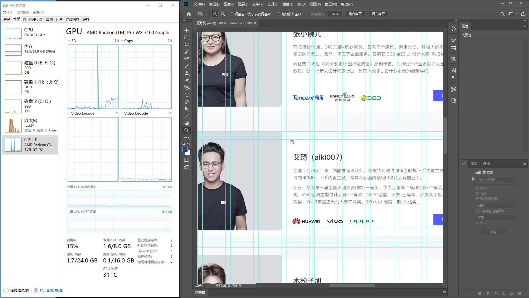This screenshot has height=298, width=529.
Task: Open the 打开资源监视器 link
Action: pyautogui.click(x=51, y=290)
